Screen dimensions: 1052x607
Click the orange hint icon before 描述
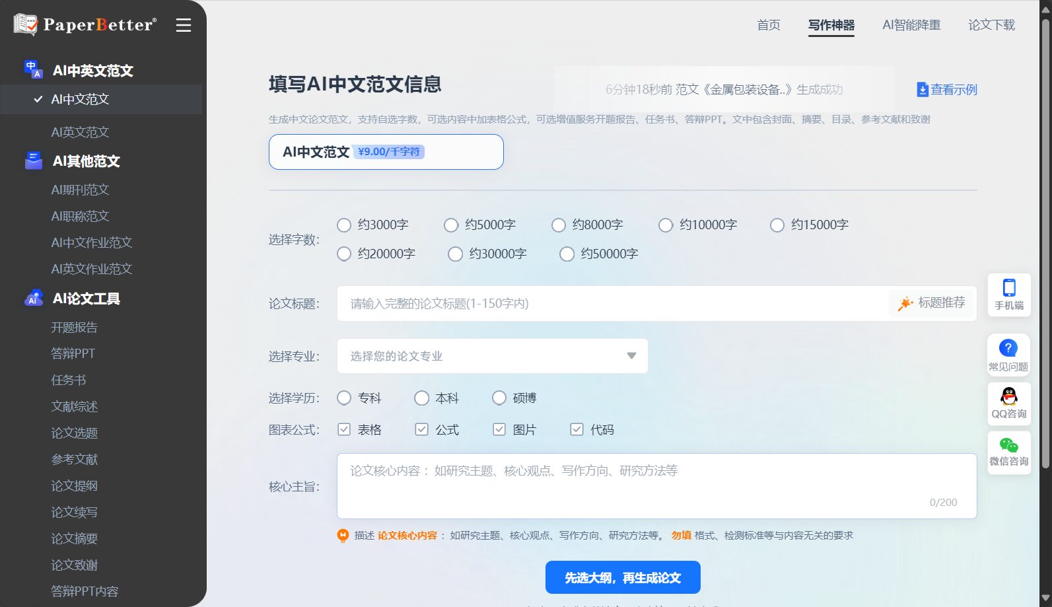[x=343, y=536]
